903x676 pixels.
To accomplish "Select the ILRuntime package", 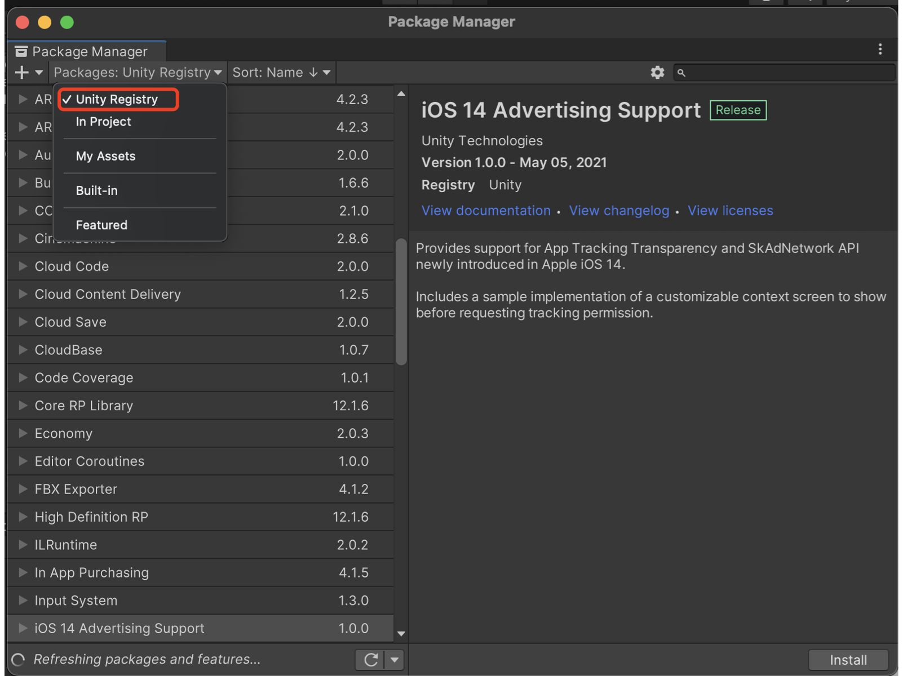I will (x=201, y=545).
